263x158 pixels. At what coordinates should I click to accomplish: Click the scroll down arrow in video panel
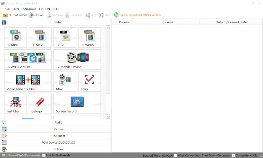tap(108, 117)
